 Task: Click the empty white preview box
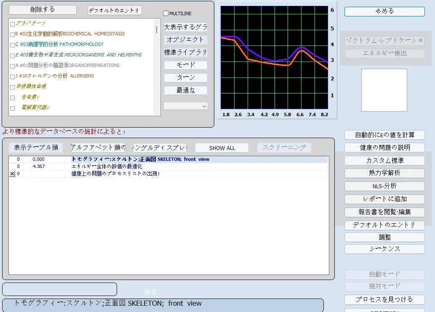pos(384,90)
